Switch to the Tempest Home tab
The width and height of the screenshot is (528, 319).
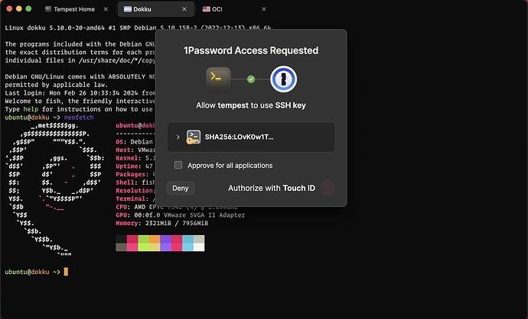pyautogui.click(x=77, y=9)
